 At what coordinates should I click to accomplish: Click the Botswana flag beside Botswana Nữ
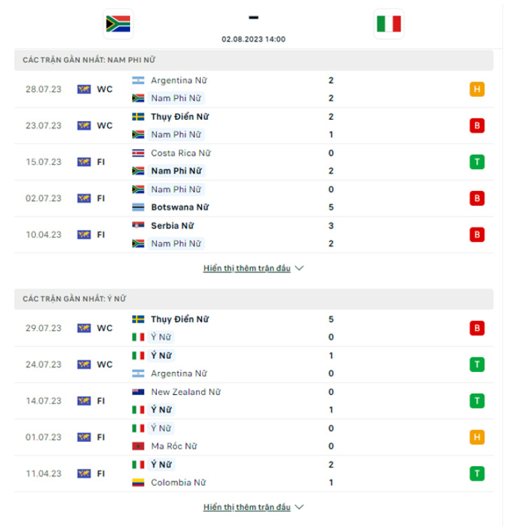point(139,207)
